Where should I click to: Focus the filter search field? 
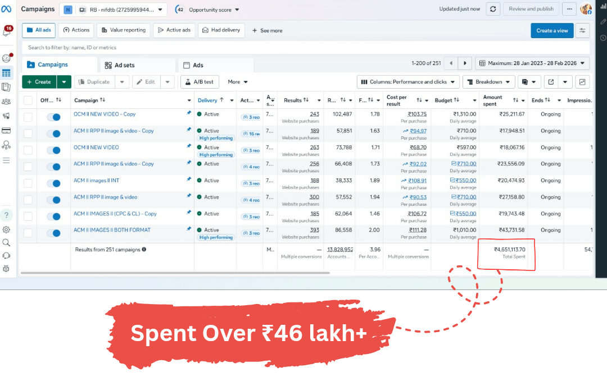306,48
